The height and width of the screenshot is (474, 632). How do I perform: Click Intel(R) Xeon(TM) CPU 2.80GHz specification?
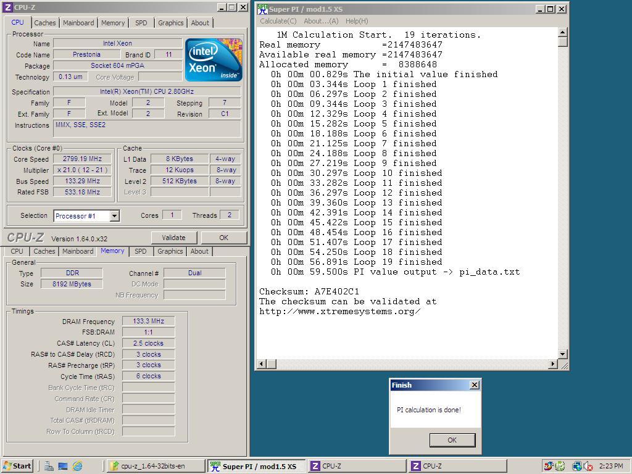pos(147,91)
